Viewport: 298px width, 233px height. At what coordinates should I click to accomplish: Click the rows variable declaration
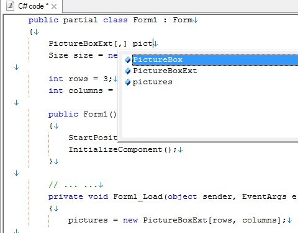coord(78,79)
